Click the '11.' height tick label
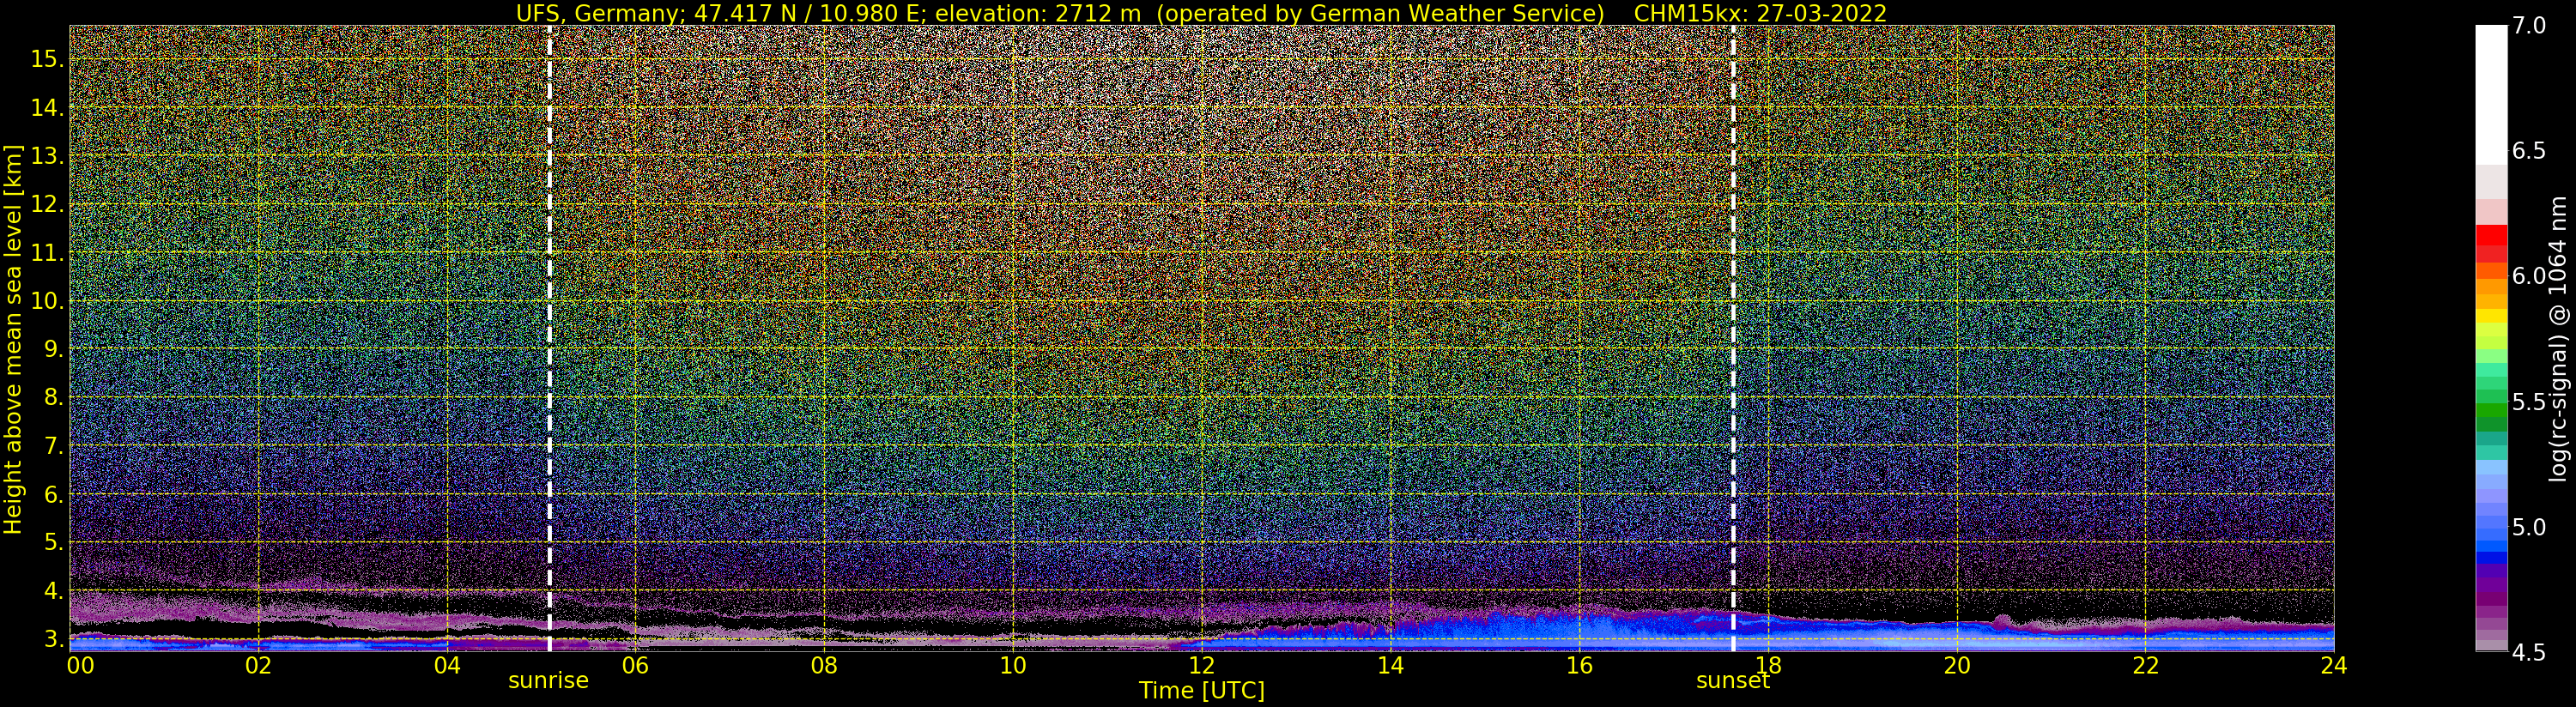2576x707 pixels. 47,253
